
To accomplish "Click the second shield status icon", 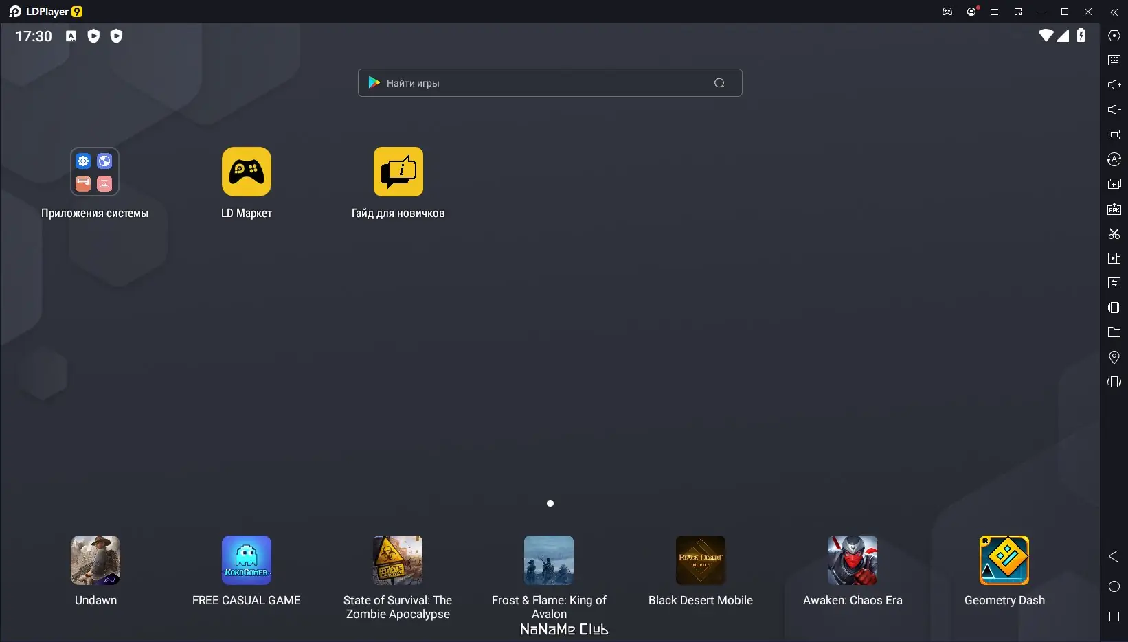I will point(116,36).
